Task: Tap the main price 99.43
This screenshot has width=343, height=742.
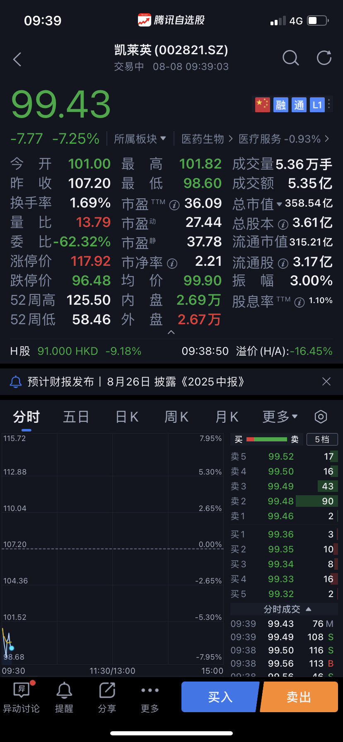Action: click(x=61, y=104)
